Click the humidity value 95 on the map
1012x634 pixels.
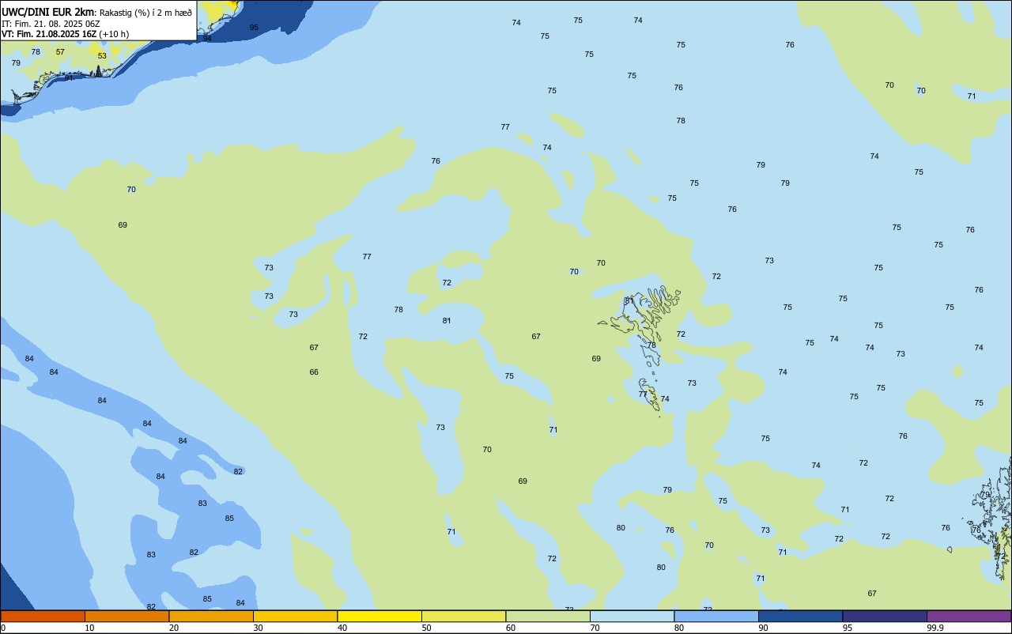pyautogui.click(x=254, y=28)
